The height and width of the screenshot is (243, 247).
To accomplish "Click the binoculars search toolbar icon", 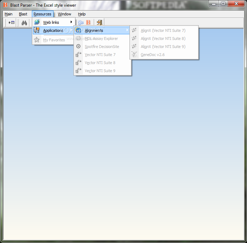I will 24,23.
